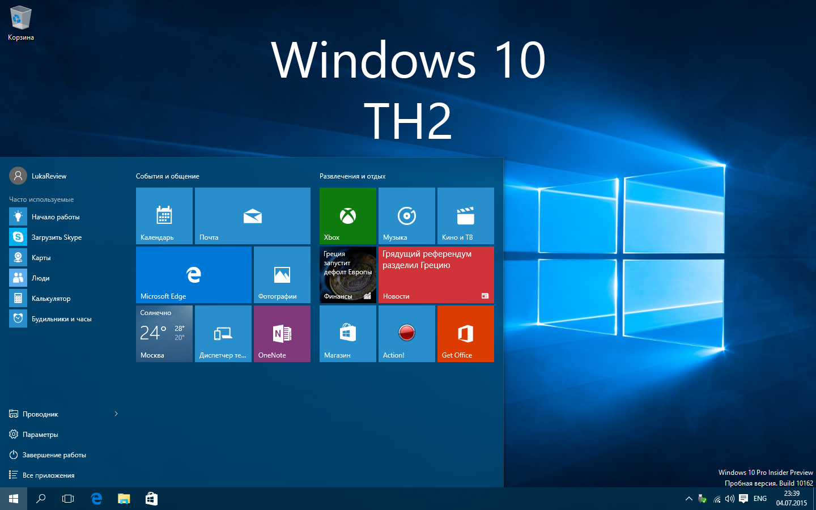
Task: Show hidden tray icons chevron
Action: click(x=689, y=499)
